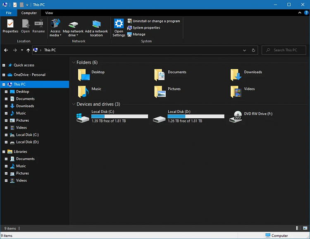This screenshot has width=310, height=239.
Task: Expand Quick access in the navigation pane
Action: [4, 65]
